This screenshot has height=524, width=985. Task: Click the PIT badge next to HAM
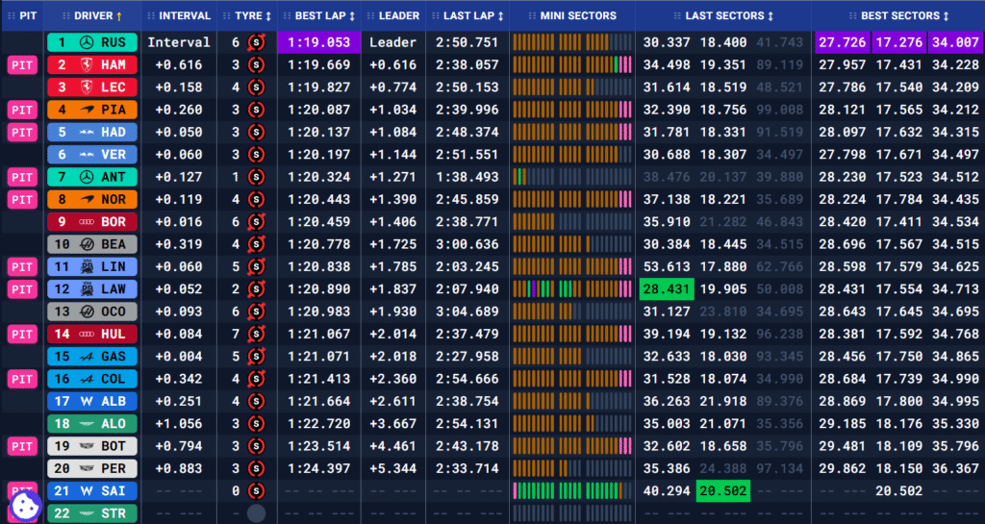point(22,64)
